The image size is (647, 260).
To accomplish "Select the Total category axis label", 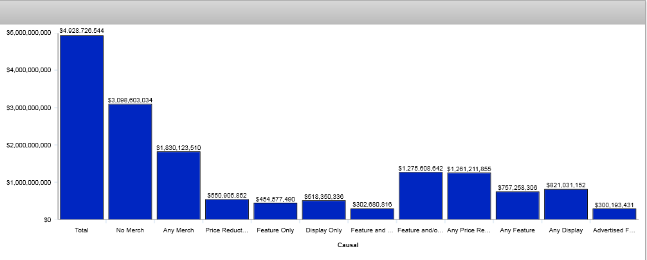I will [82, 230].
